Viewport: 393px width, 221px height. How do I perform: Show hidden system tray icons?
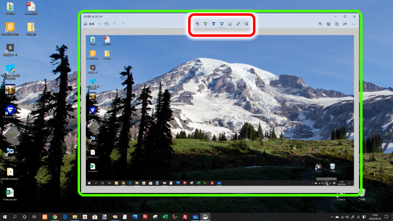pyautogui.click(x=332, y=217)
